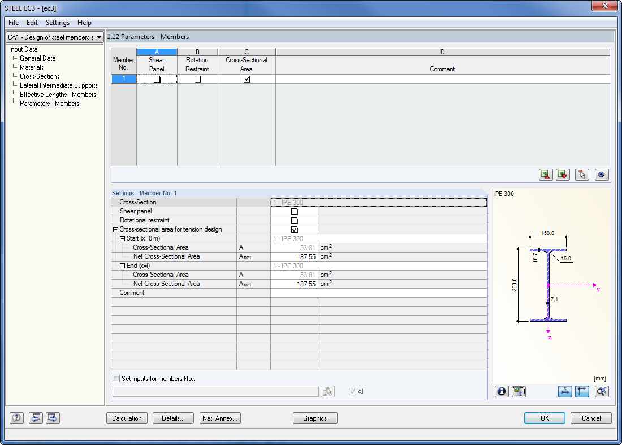Check Set inputs for members No.
622x445 pixels.
pos(116,379)
